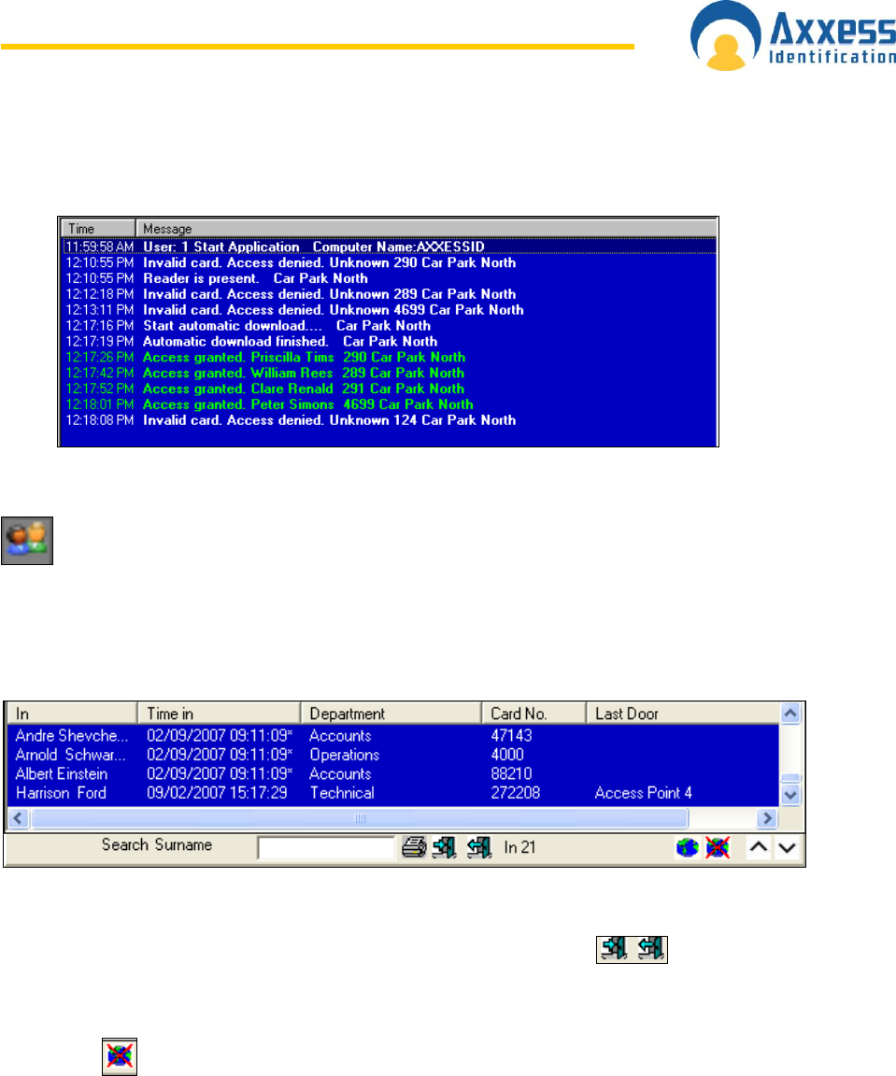Select log row 'Invalid card... Unknown 4699'
The image size is (896, 1076).
[390, 310]
